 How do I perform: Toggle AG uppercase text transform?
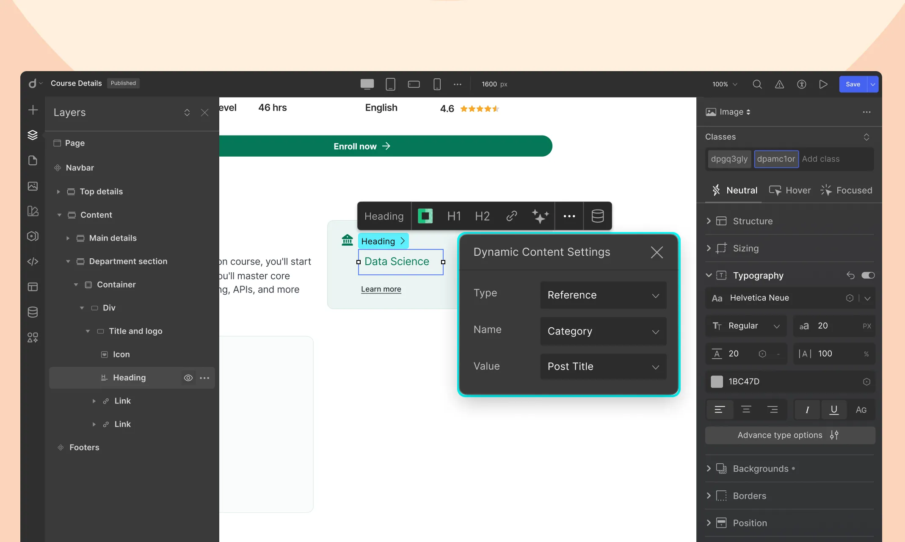[x=861, y=410]
